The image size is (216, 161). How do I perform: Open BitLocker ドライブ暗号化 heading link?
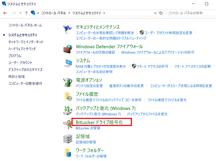99,122
